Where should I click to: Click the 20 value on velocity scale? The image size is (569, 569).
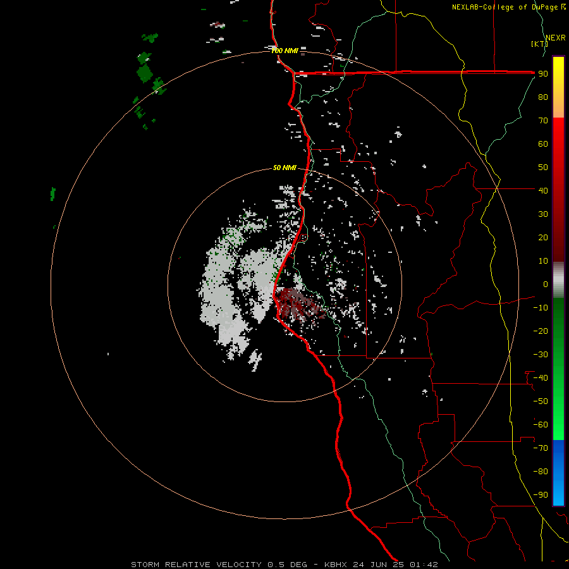point(543,237)
